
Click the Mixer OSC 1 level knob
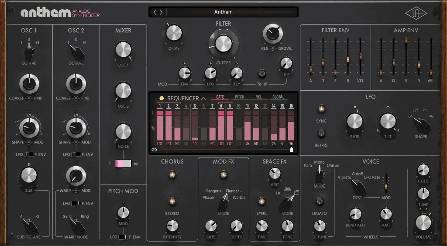123,50
